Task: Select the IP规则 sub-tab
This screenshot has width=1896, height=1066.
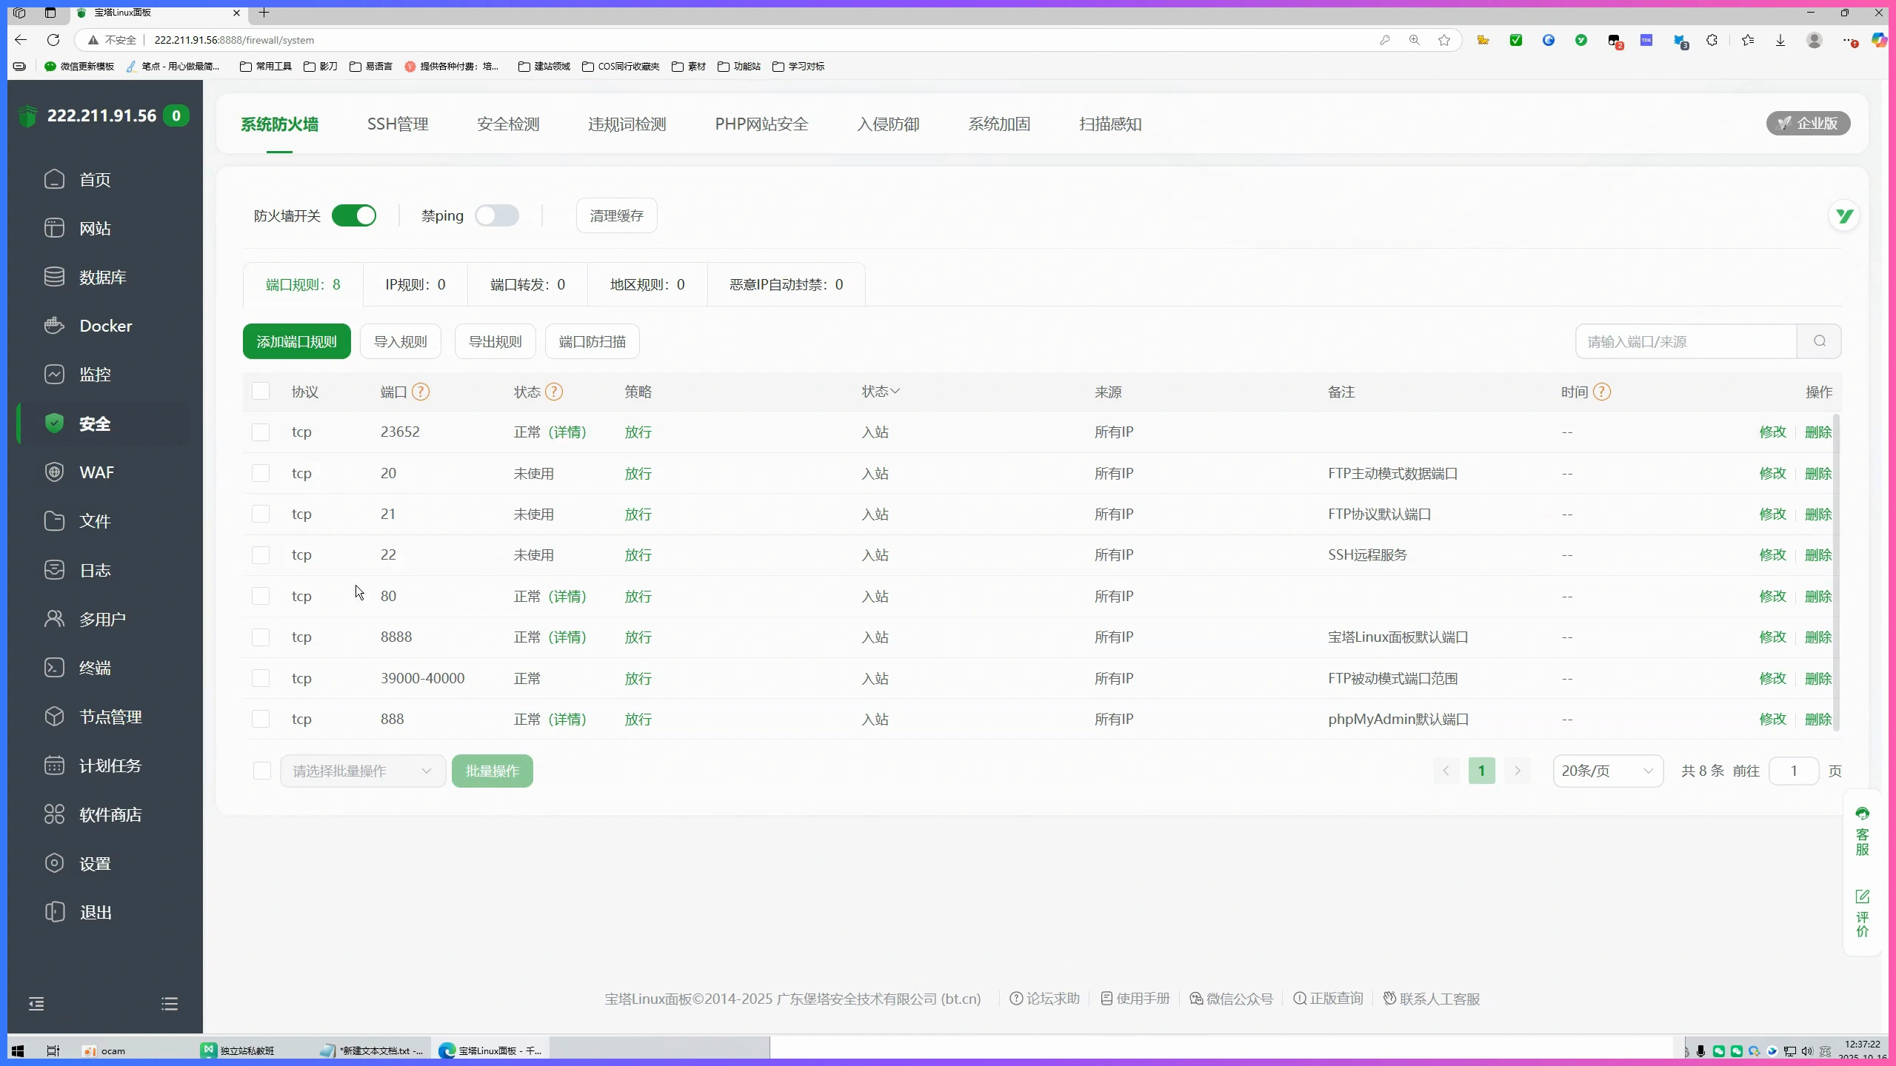Action: tap(415, 284)
